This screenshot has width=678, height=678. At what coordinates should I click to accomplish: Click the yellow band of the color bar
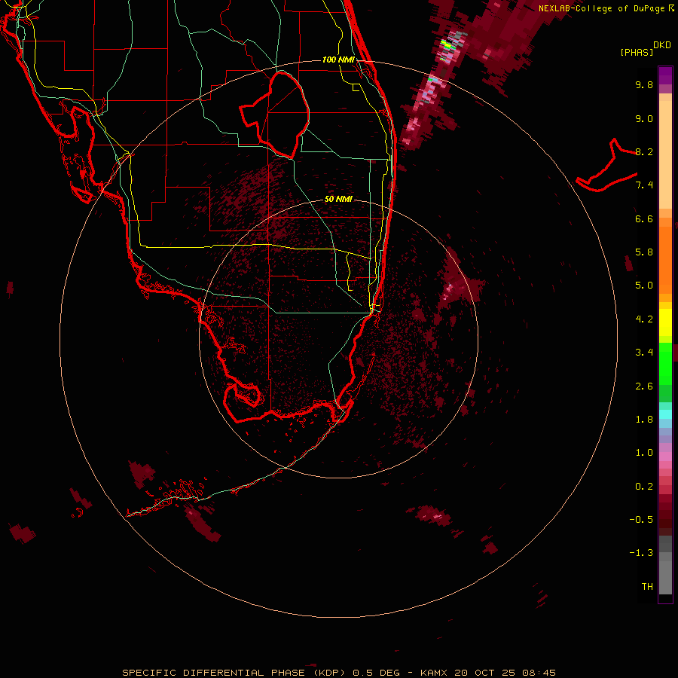click(665, 322)
